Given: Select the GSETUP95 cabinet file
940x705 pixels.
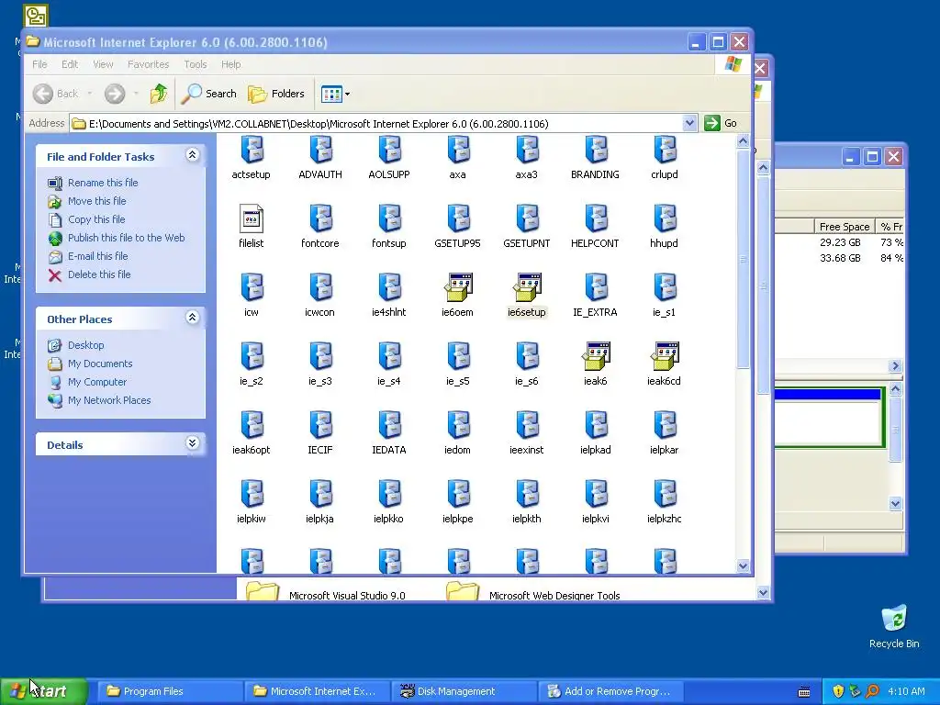Looking at the screenshot, I should pyautogui.click(x=457, y=226).
